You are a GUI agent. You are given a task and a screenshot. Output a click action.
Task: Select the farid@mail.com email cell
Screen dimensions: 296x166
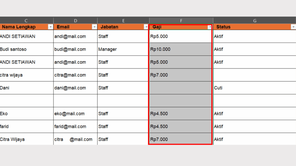coord(75,127)
